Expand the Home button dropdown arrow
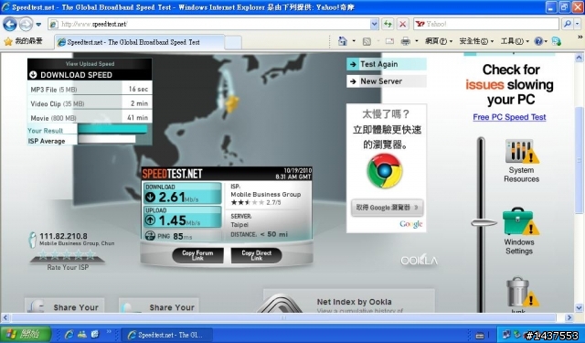Screen dimensions: 585x343 click(x=354, y=41)
